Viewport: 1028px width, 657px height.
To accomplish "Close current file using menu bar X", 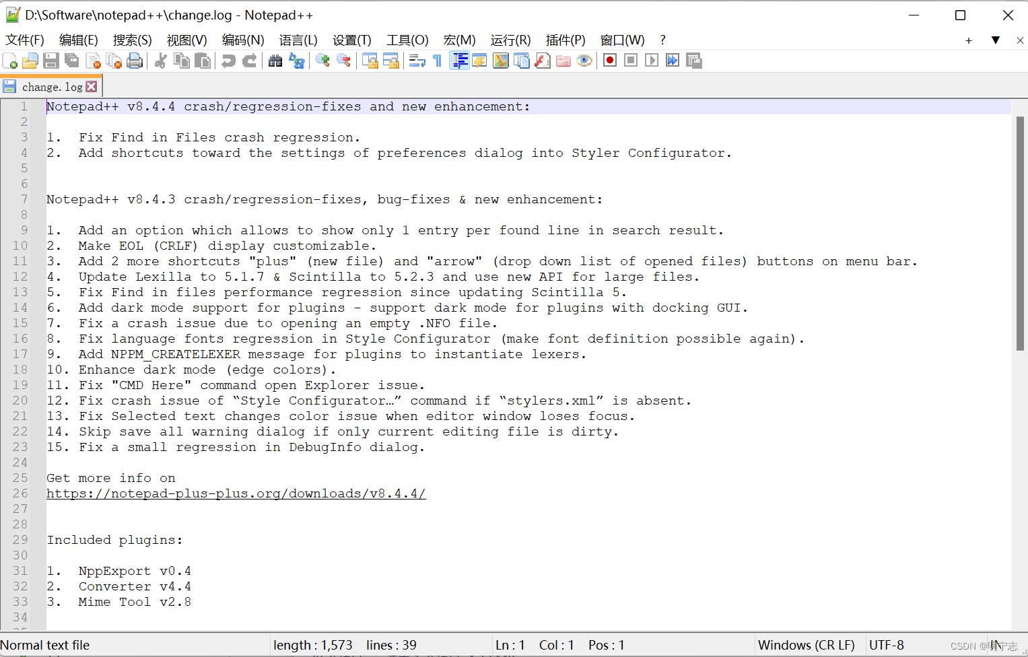I will click(1020, 40).
